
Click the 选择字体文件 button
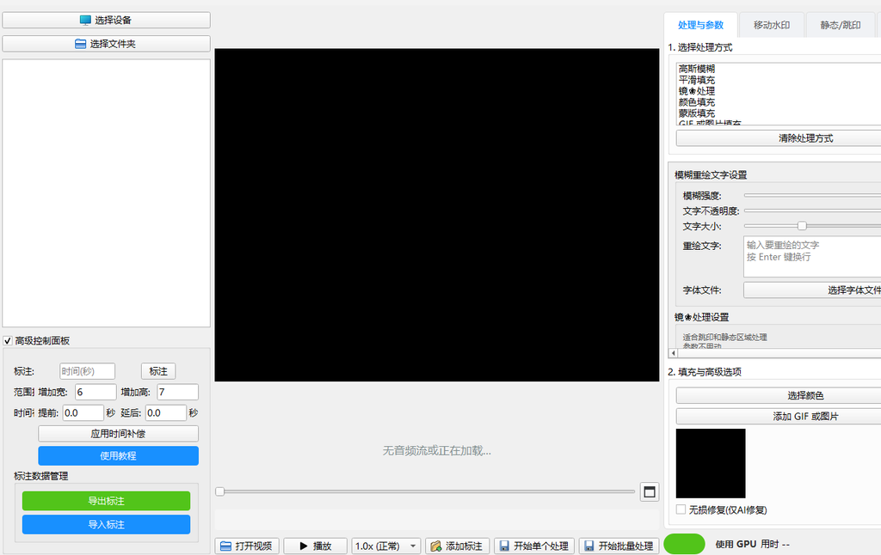[x=812, y=290]
